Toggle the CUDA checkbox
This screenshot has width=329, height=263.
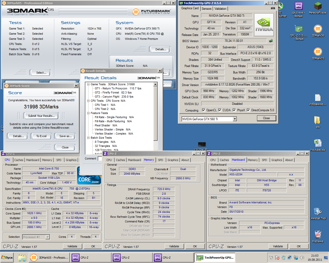(220, 110)
